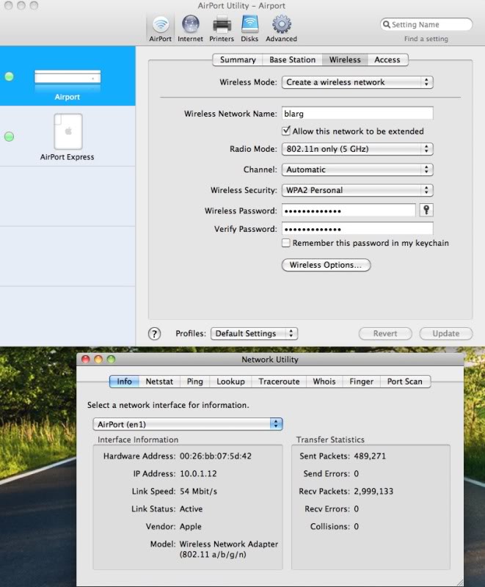Click the Wireless Options... button
This screenshot has width=485, height=587.
click(x=326, y=265)
